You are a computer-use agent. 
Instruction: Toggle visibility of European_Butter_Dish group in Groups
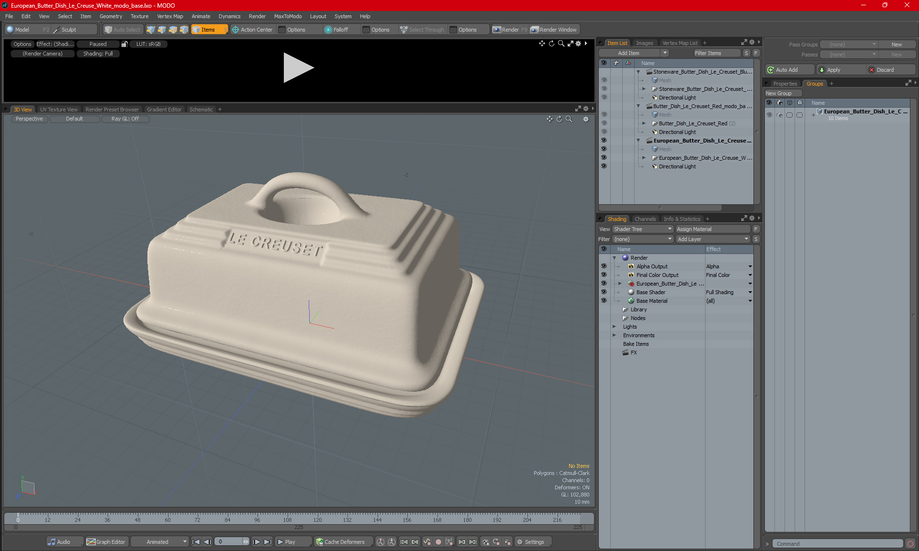click(x=769, y=115)
